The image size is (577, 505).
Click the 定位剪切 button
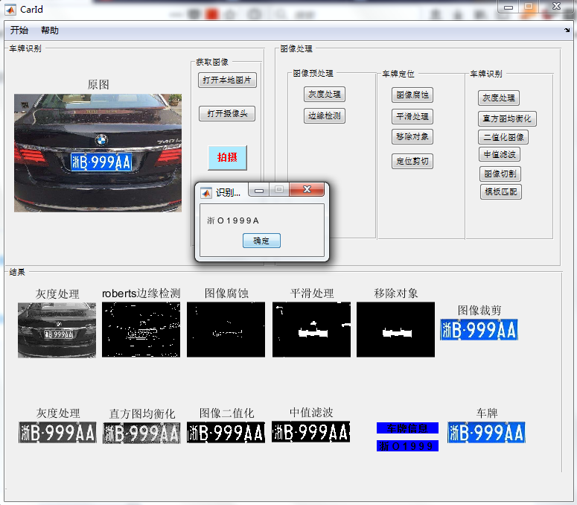click(x=412, y=161)
